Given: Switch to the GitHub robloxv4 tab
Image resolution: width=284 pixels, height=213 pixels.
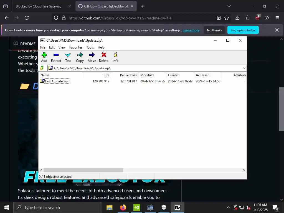Looking at the screenshot, I should [106, 6].
